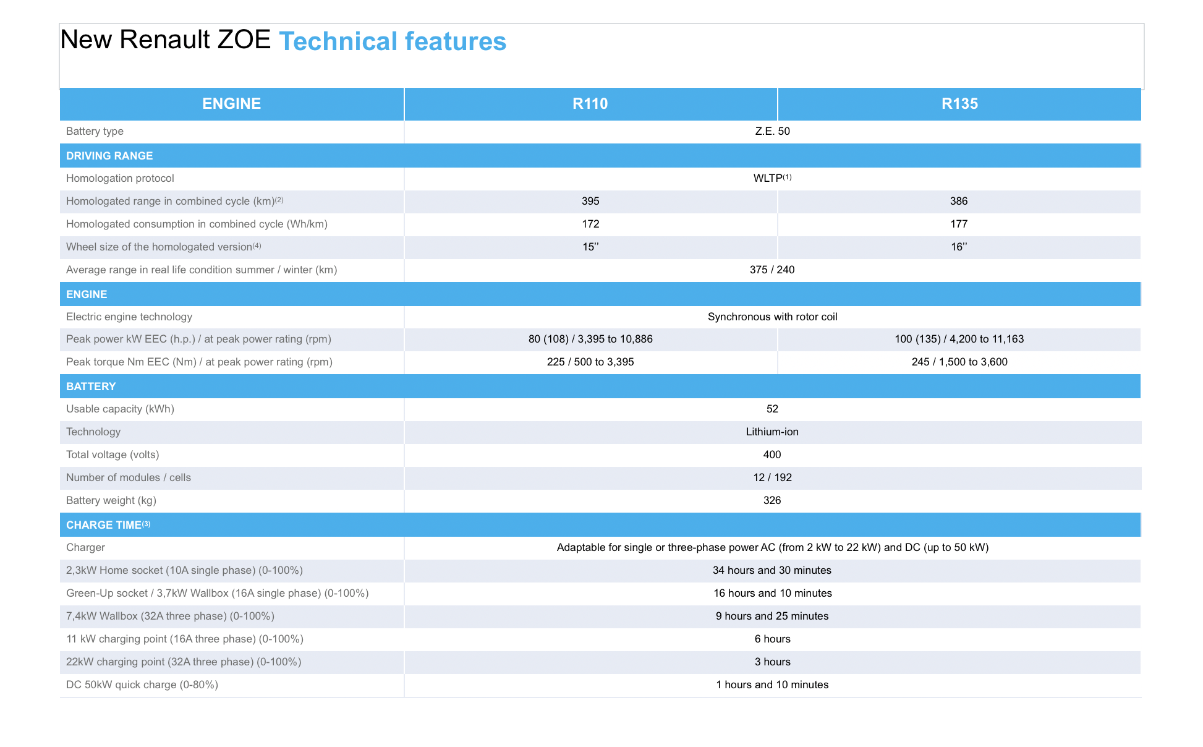Click '80 (108) / 3,395 to 10,886' value
1203x747 pixels.
(590, 339)
